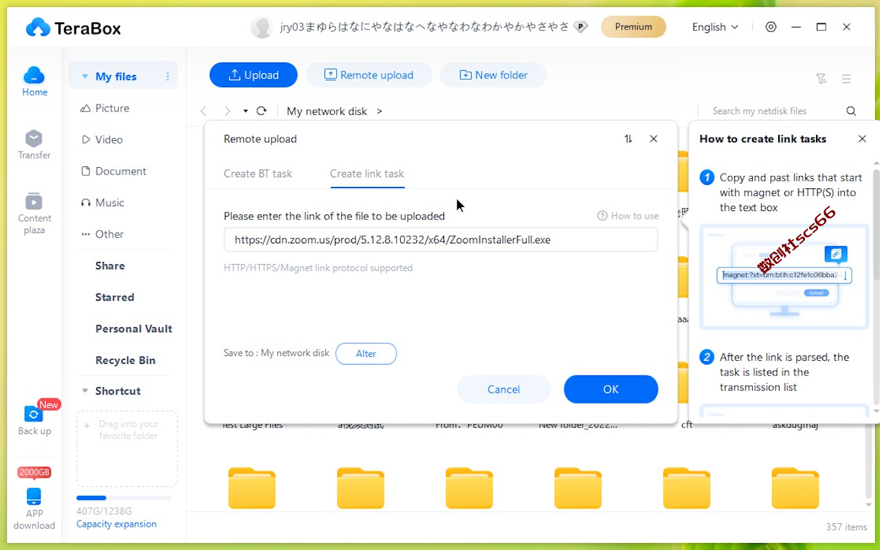Click the 407G/1238G storage text
The height and width of the screenshot is (550, 880).
pos(104,511)
